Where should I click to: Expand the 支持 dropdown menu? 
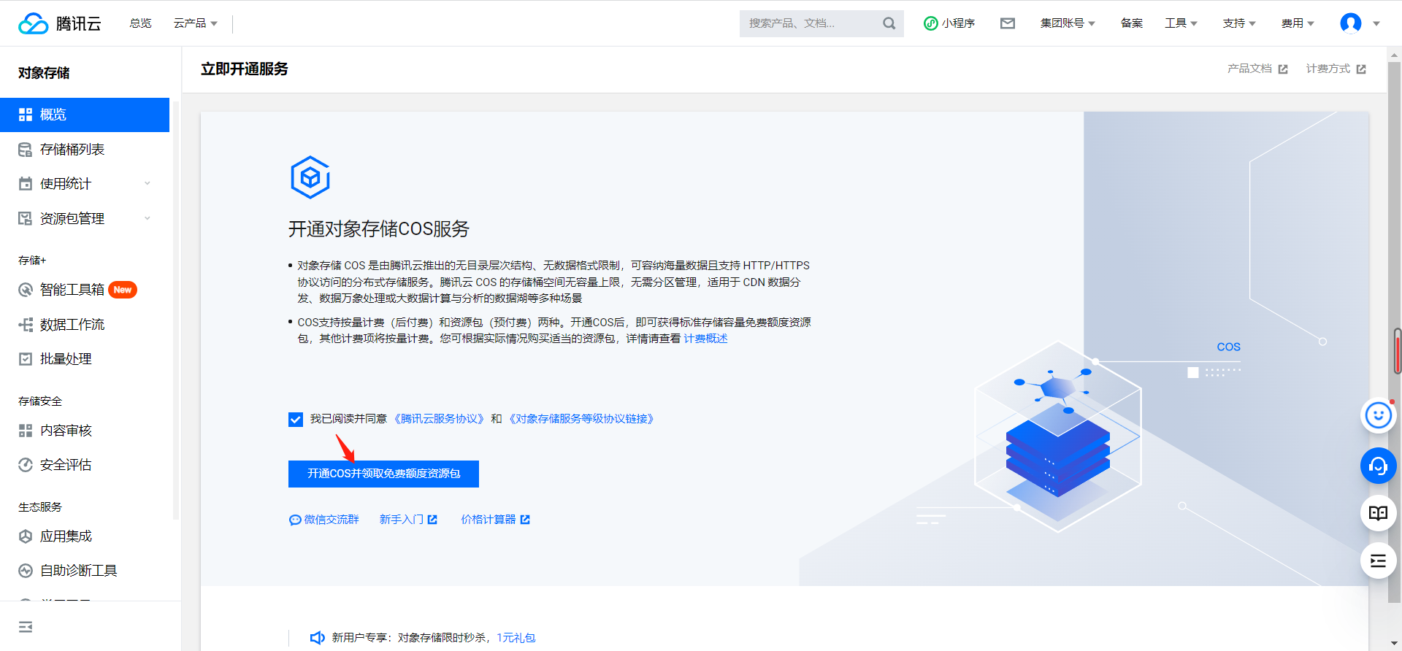(1239, 23)
